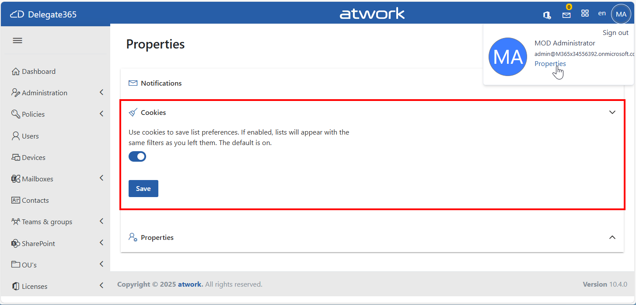Screen dimensions: 636x305
Task: Open the hamburger menu icon
Action: tap(17, 41)
